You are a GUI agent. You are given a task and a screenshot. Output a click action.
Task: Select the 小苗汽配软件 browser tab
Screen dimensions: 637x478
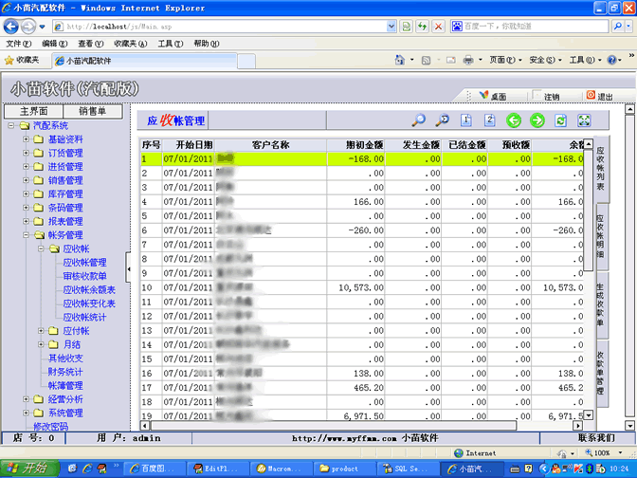point(145,61)
